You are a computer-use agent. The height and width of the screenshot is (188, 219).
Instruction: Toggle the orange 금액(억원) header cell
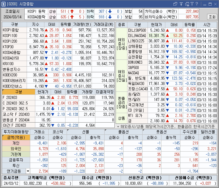(16, 138)
